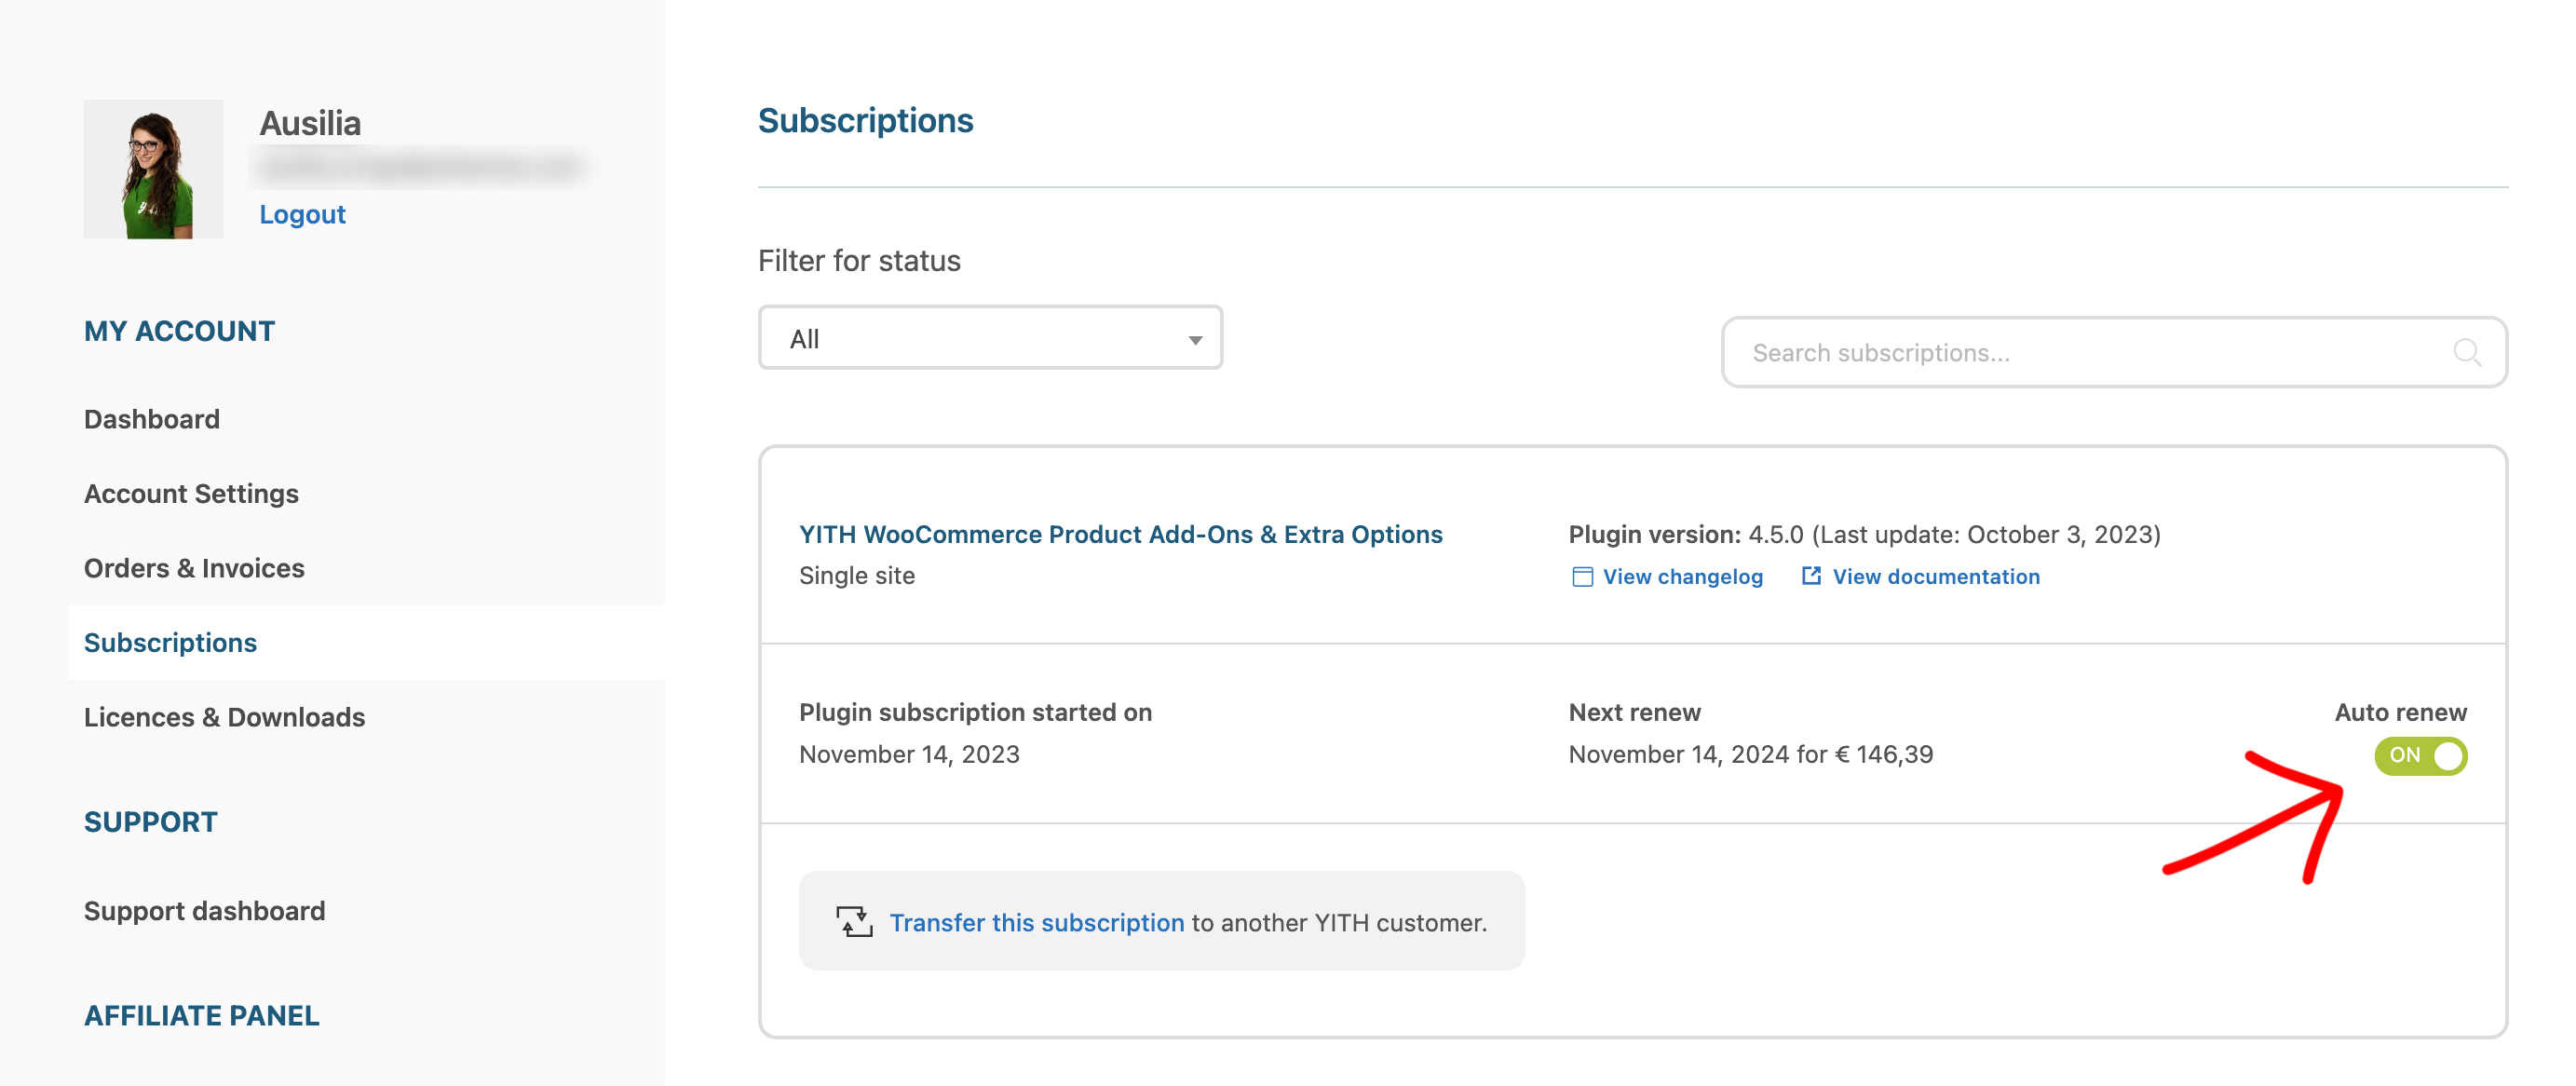Click the MY ACCOUNT heading
2576x1086 pixels.
(x=179, y=331)
